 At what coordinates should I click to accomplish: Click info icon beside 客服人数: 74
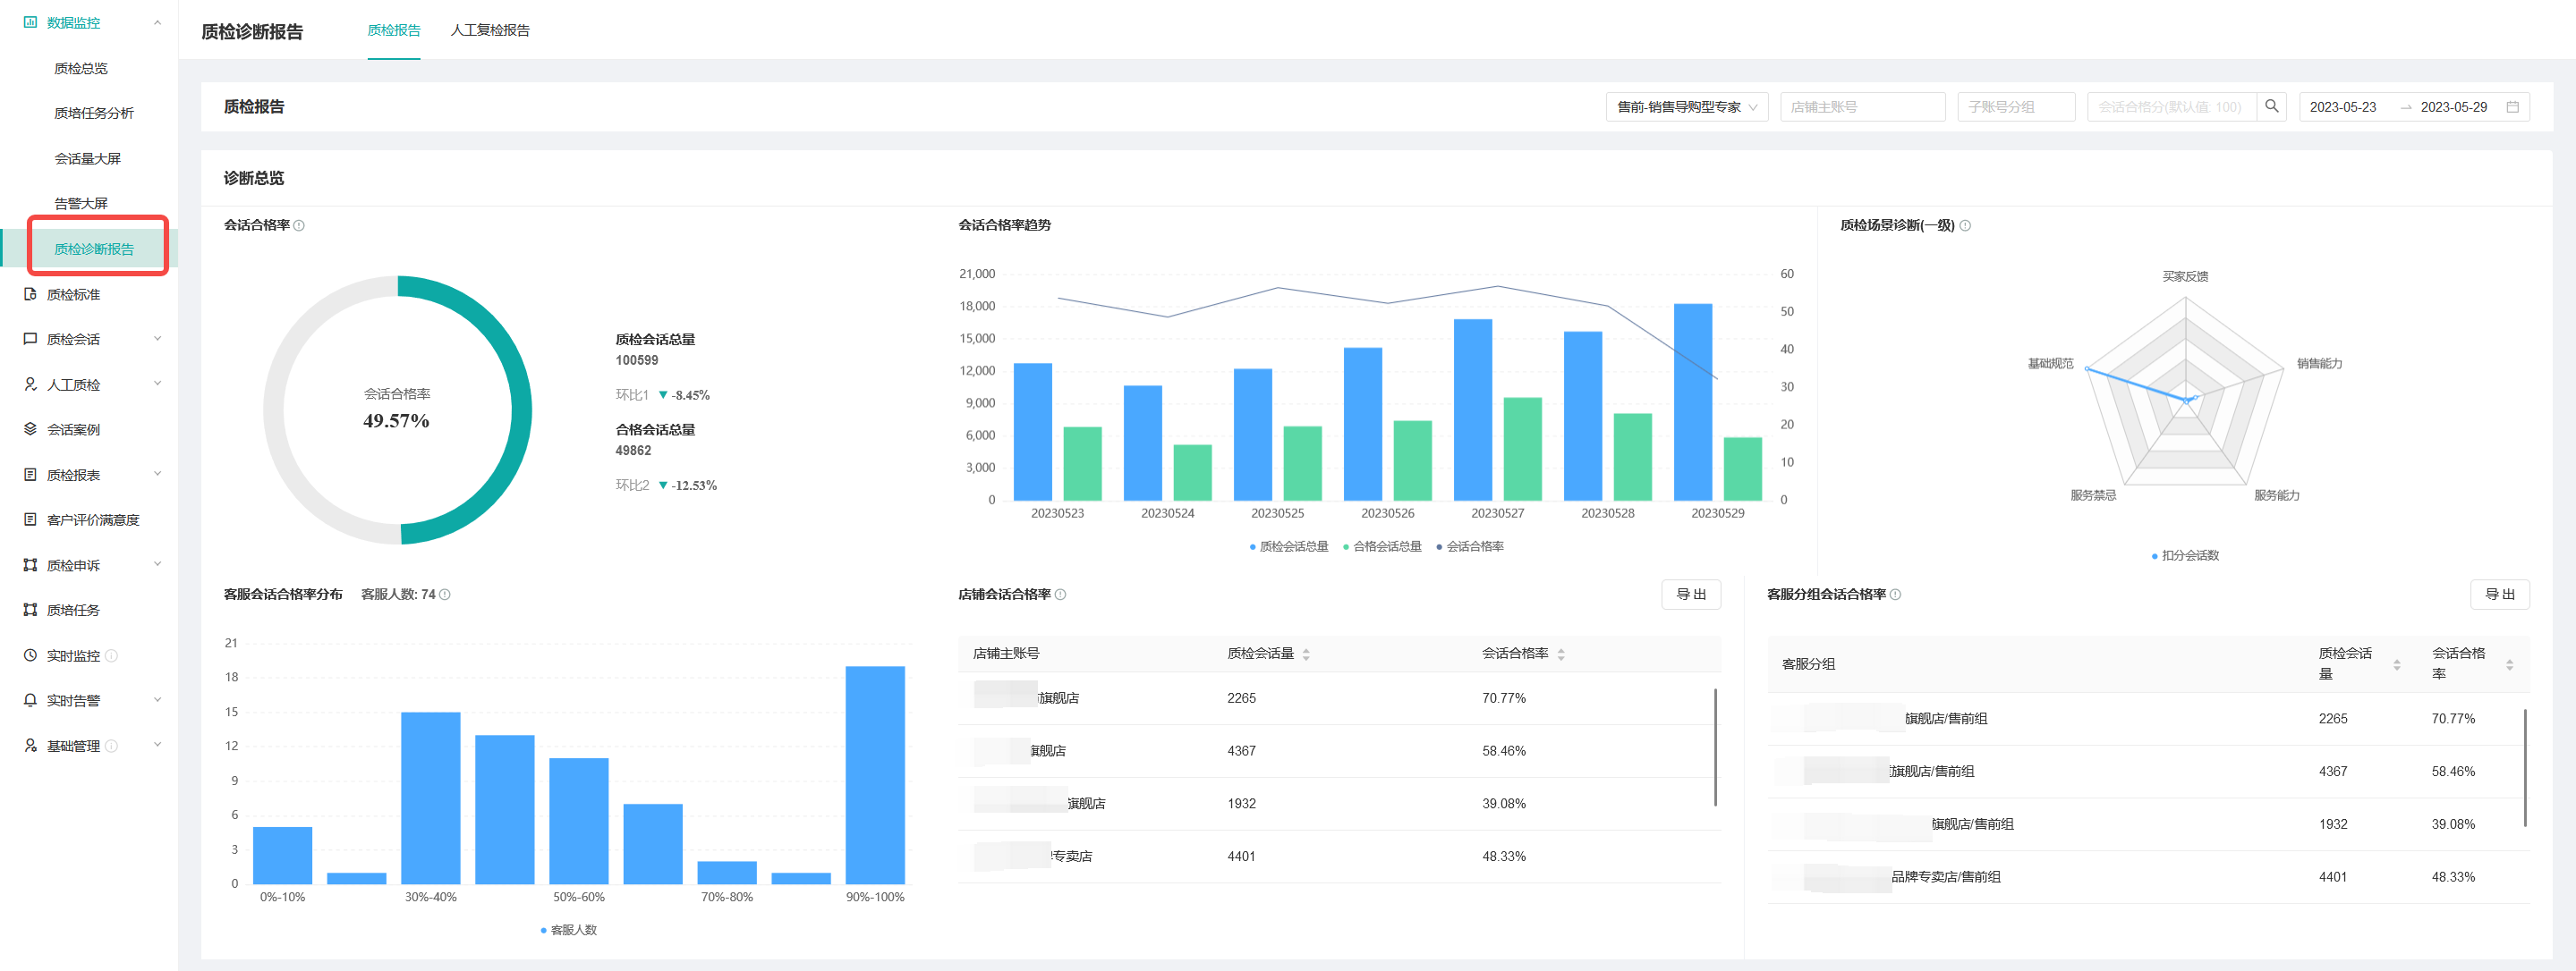point(445,595)
